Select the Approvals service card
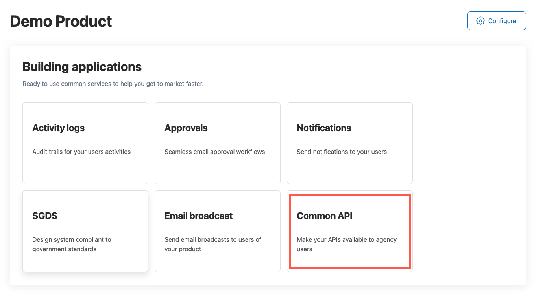Viewport: 543px width, 307px height. pos(218,143)
